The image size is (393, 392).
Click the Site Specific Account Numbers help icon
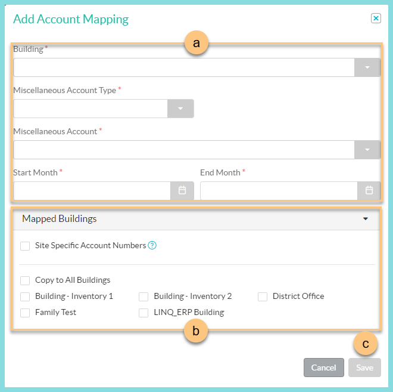(x=152, y=245)
